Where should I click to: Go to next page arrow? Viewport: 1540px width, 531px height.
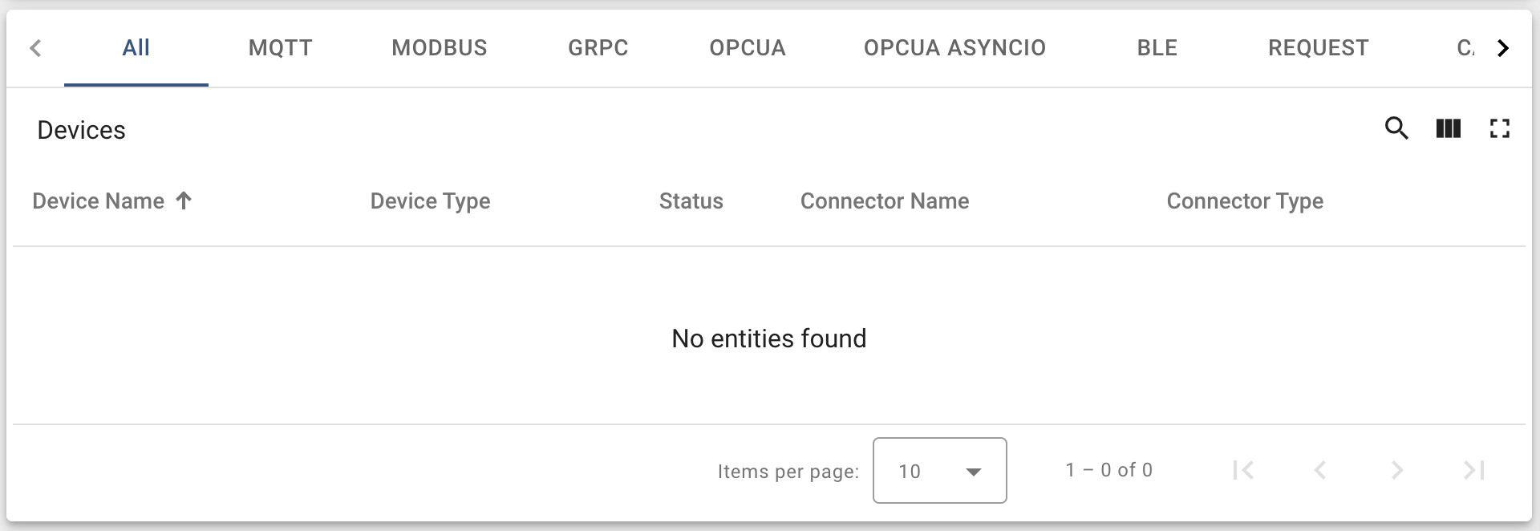pyautogui.click(x=1397, y=470)
